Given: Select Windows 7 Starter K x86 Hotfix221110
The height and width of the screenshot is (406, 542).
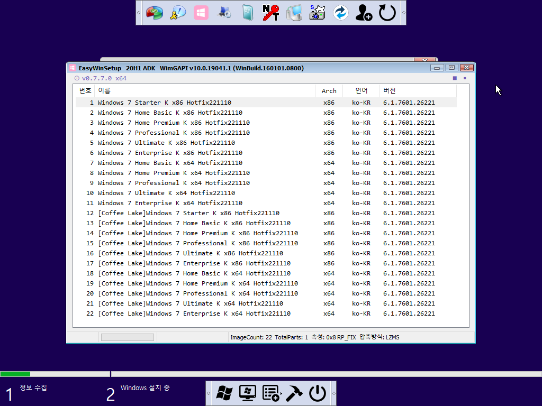Looking at the screenshot, I should [x=266, y=103].
